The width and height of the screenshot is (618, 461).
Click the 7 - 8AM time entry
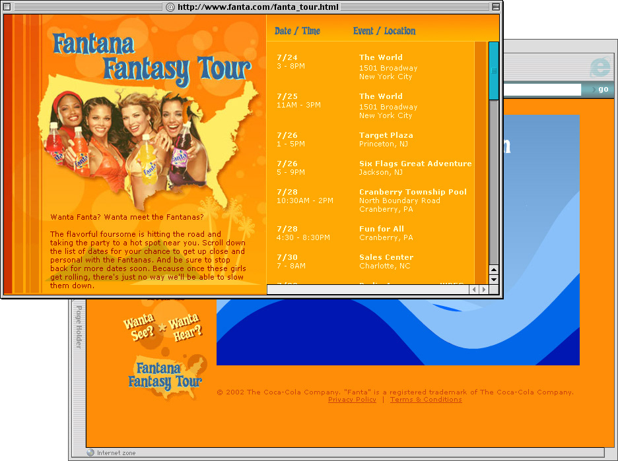click(291, 266)
